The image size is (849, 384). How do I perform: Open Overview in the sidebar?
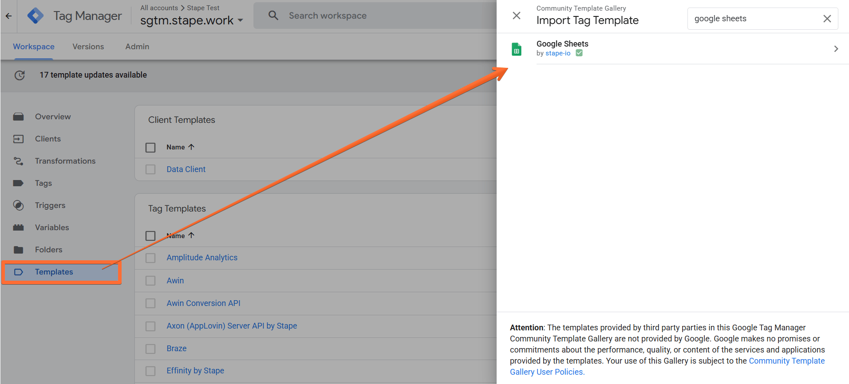[53, 117]
